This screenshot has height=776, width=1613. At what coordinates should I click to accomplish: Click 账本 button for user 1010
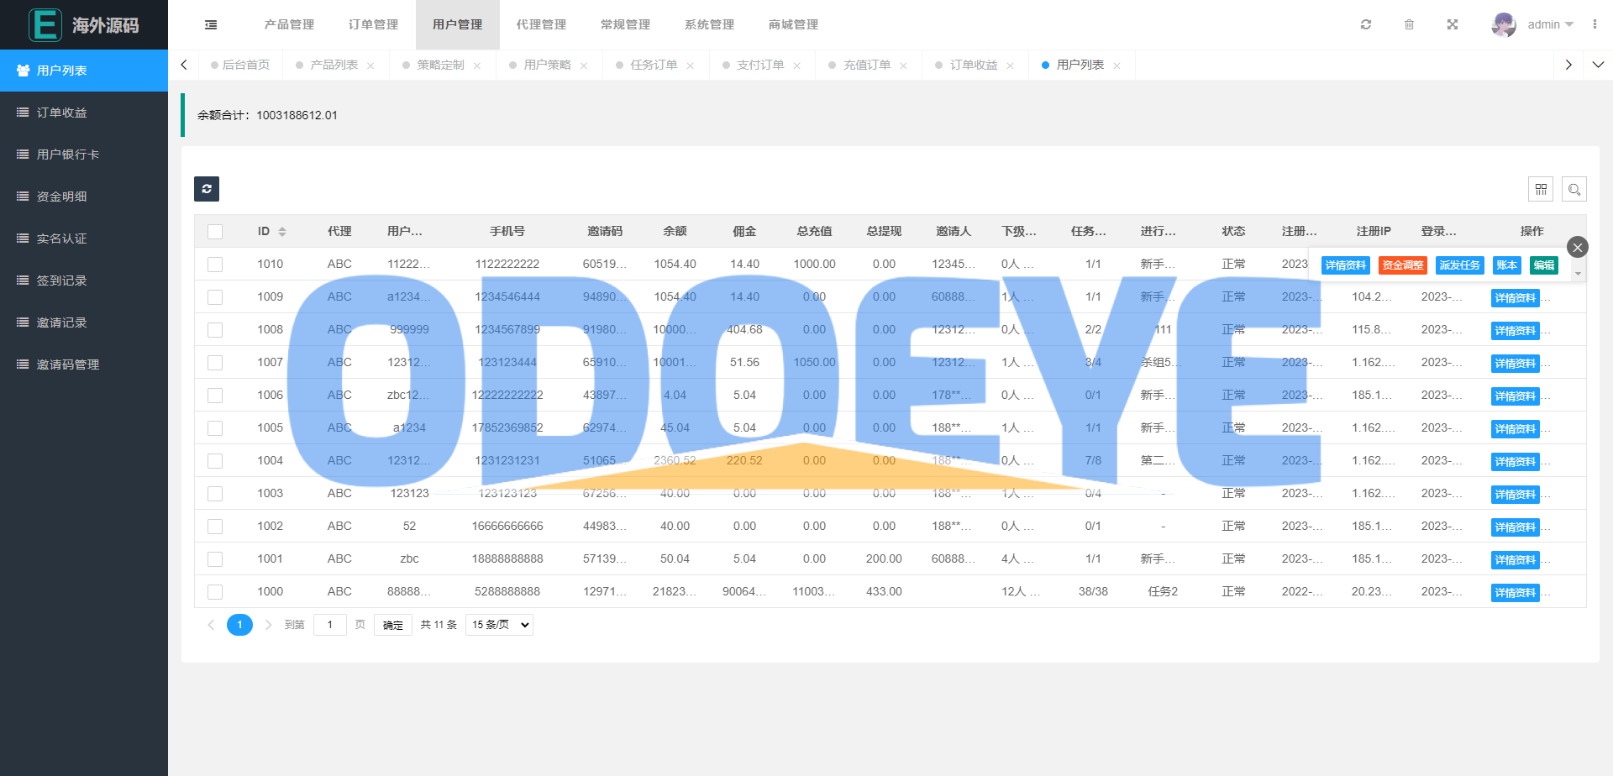pos(1507,265)
